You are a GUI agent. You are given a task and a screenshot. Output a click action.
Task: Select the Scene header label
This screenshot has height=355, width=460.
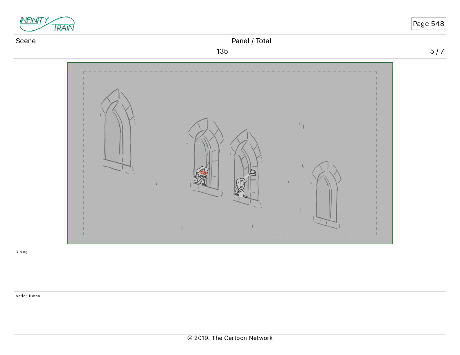[26, 41]
